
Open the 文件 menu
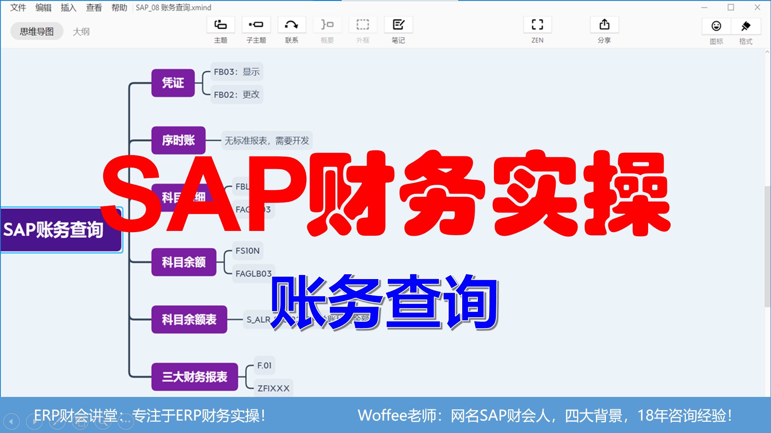18,8
